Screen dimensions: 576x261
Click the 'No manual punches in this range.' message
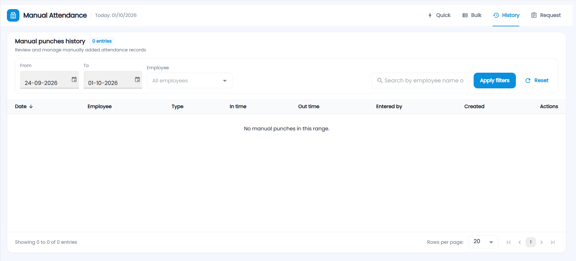coord(287,128)
